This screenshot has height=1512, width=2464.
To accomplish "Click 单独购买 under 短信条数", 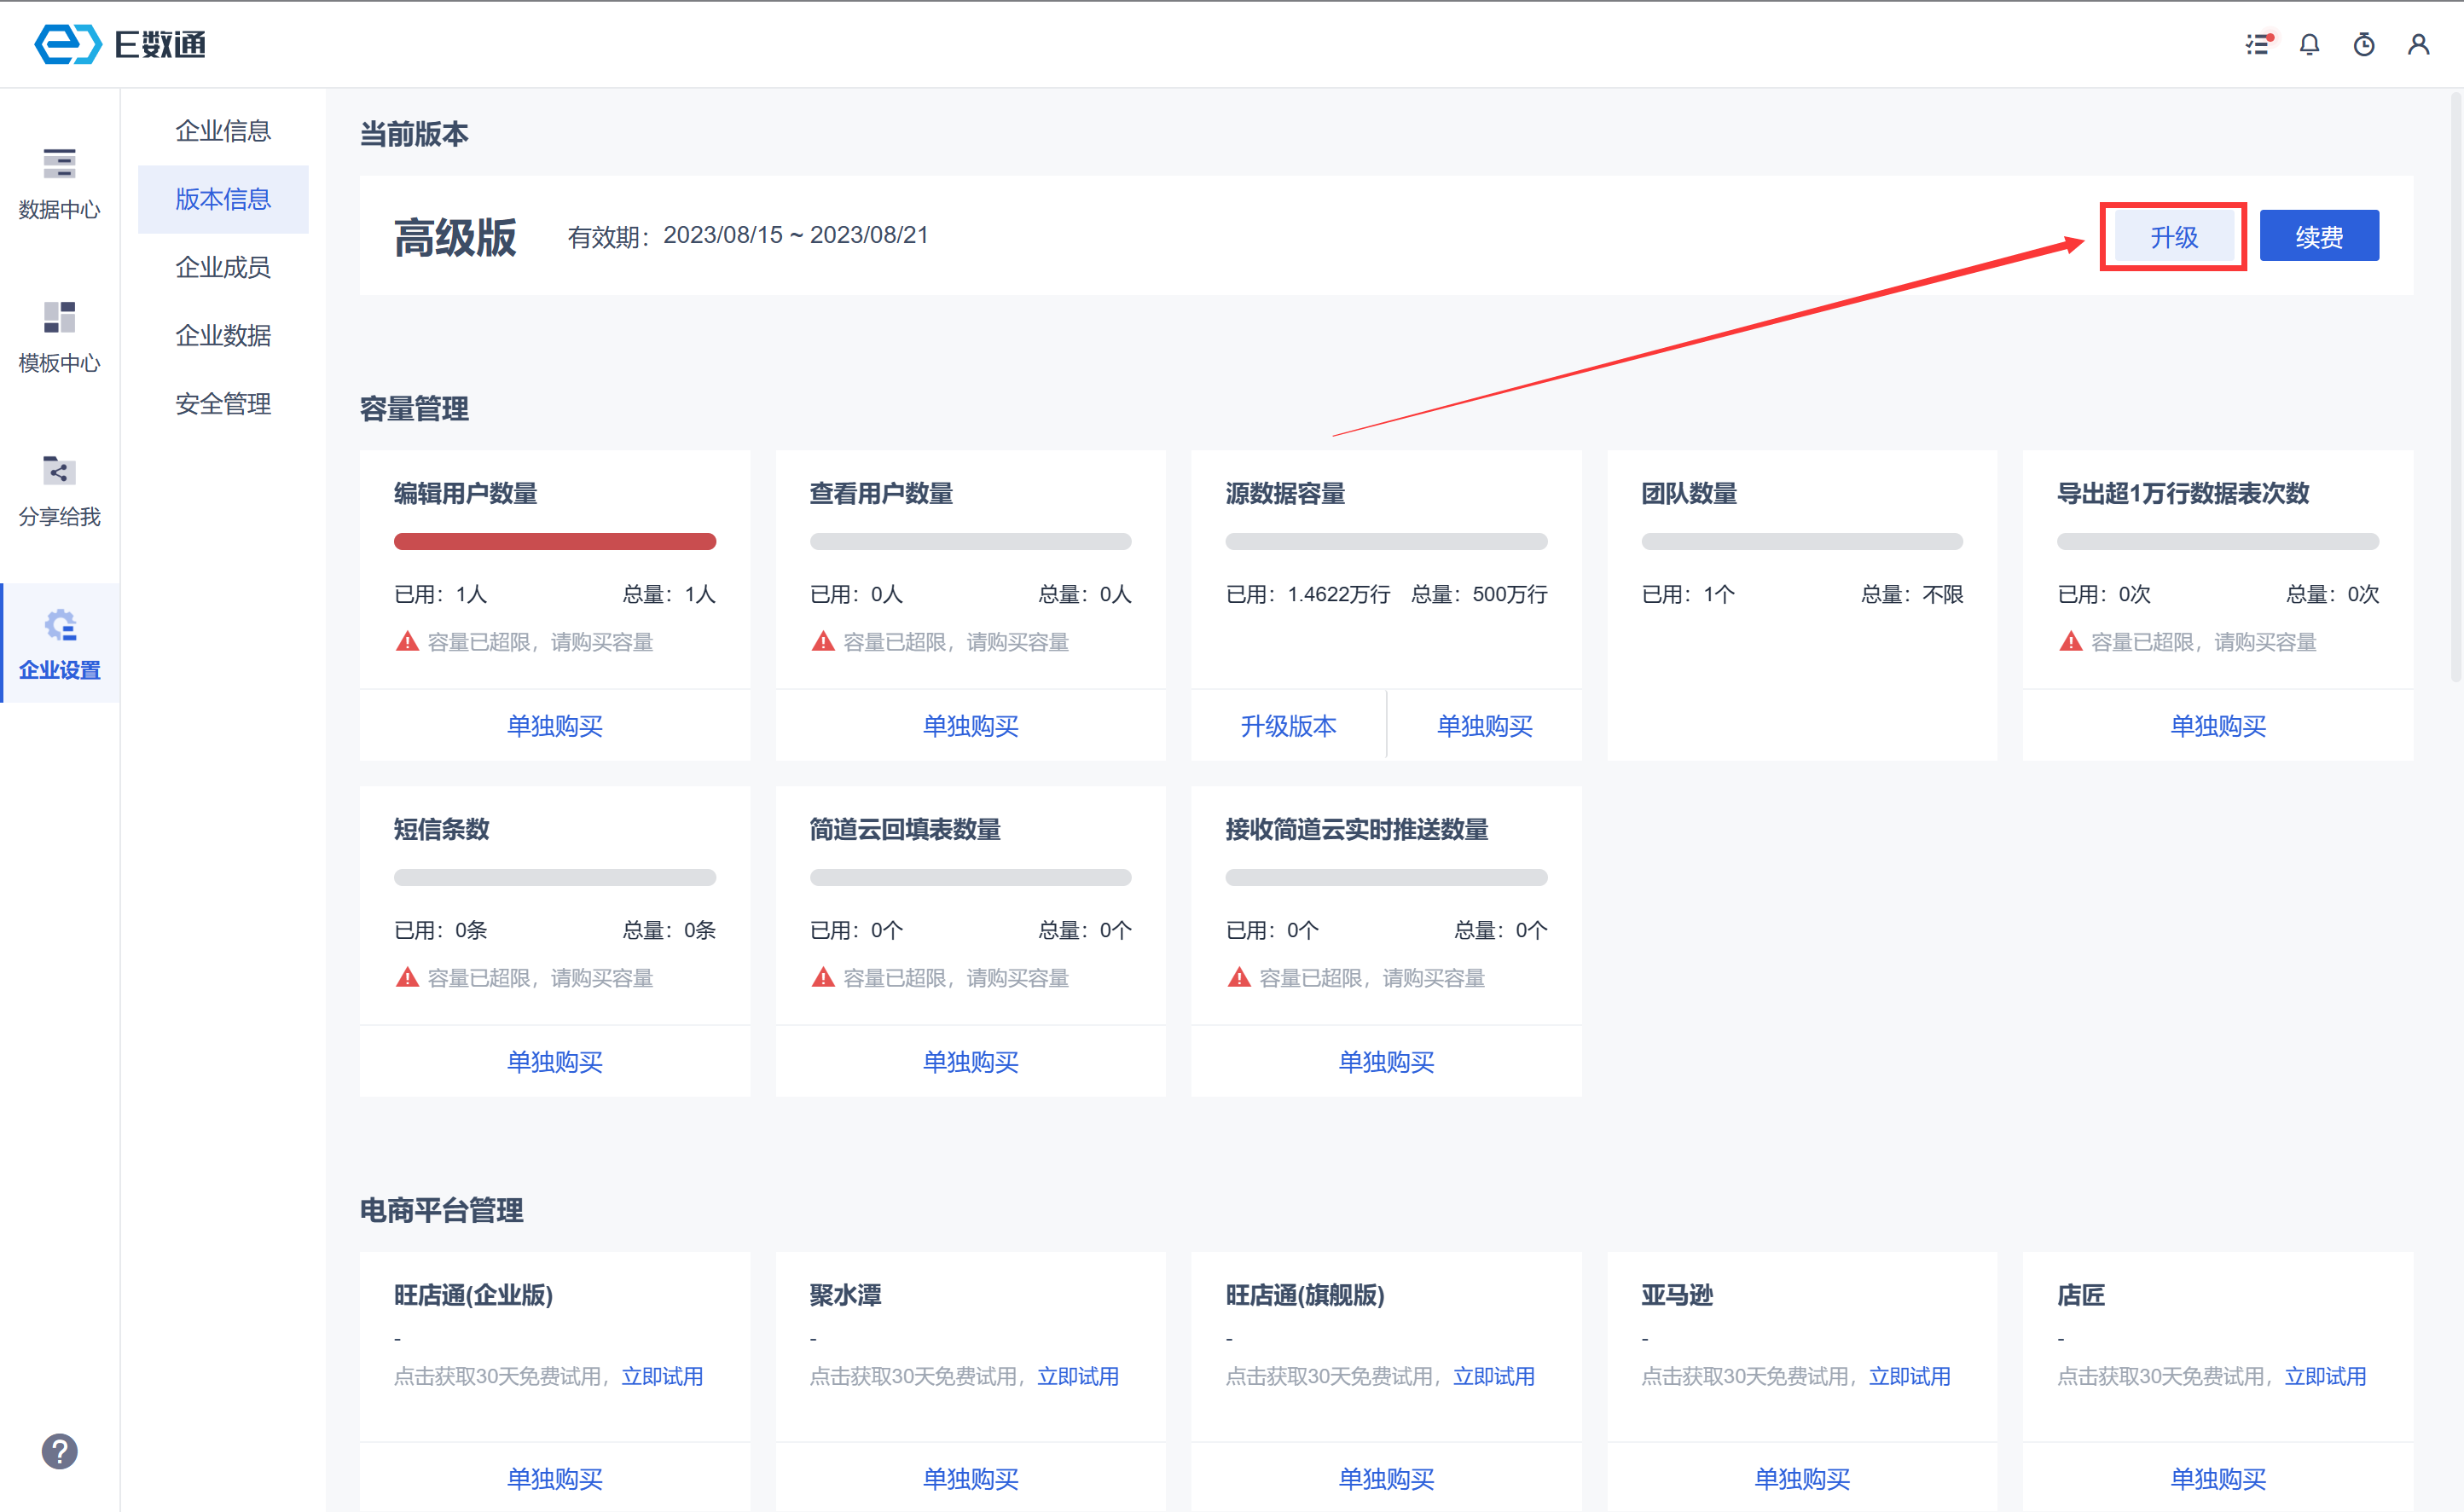I will [554, 1062].
